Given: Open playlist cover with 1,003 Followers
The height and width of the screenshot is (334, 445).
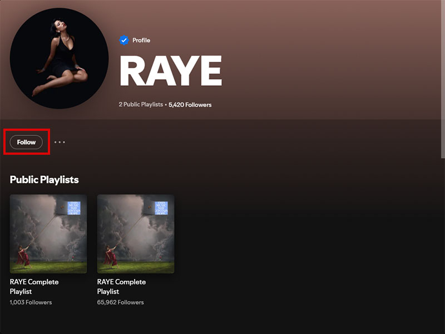Looking at the screenshot, I should pos(48,234).
